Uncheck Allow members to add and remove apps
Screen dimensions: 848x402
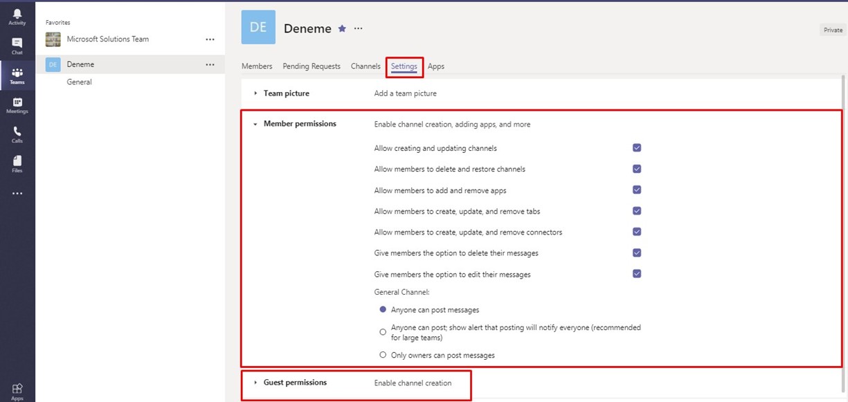637,190
